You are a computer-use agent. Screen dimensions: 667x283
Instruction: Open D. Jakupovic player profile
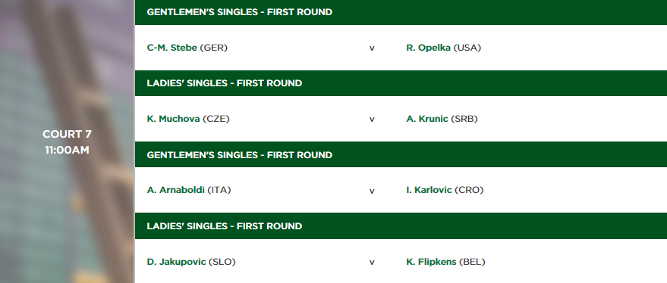[x=177, y=263]
